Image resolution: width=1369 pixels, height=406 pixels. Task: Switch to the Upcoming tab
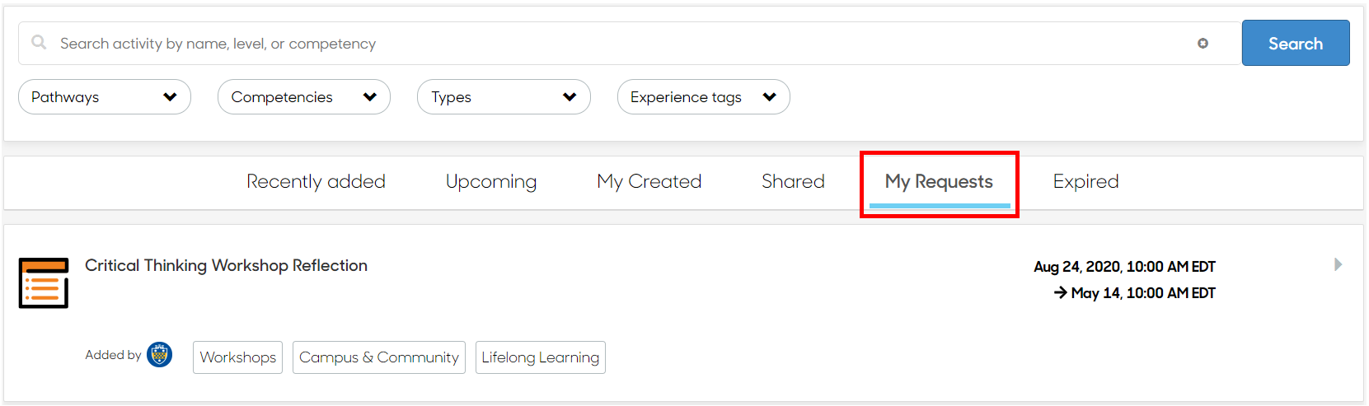click(x=491, y=181)
